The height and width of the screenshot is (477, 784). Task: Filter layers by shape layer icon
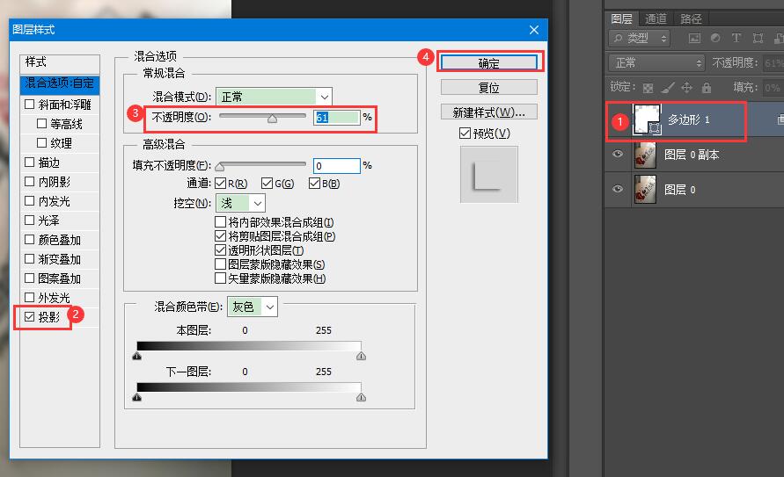[758, 38]
